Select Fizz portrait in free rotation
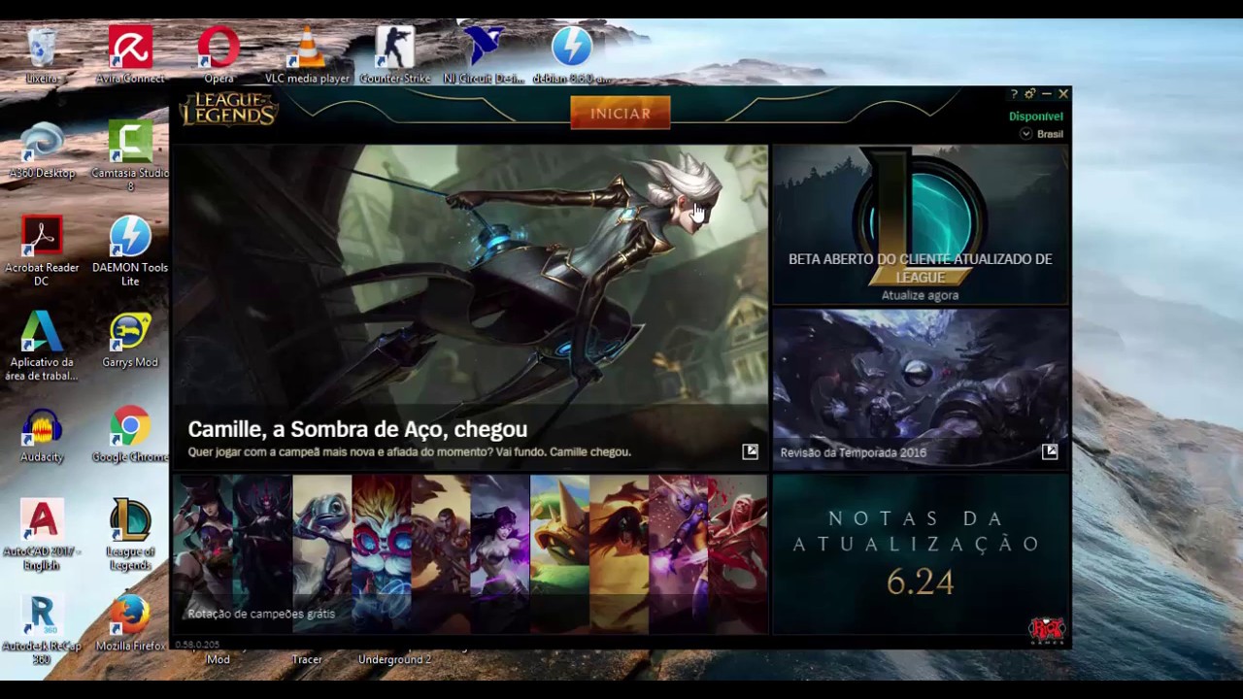 322,553
